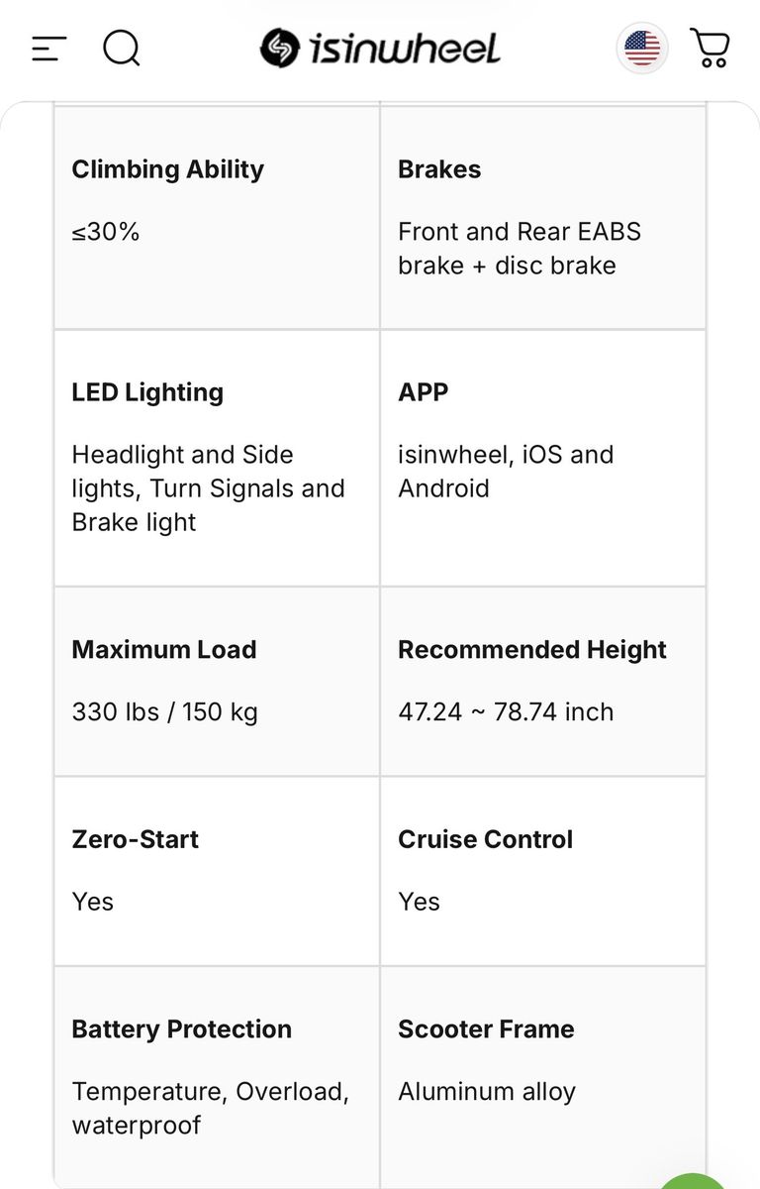This screenshot has height=1189, width=760.
Task: Select the EABS brake description text
Action: point(519,249)
